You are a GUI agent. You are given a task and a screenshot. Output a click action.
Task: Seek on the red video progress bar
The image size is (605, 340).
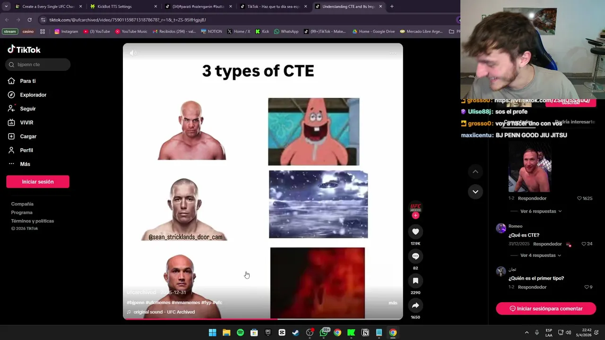263,319
